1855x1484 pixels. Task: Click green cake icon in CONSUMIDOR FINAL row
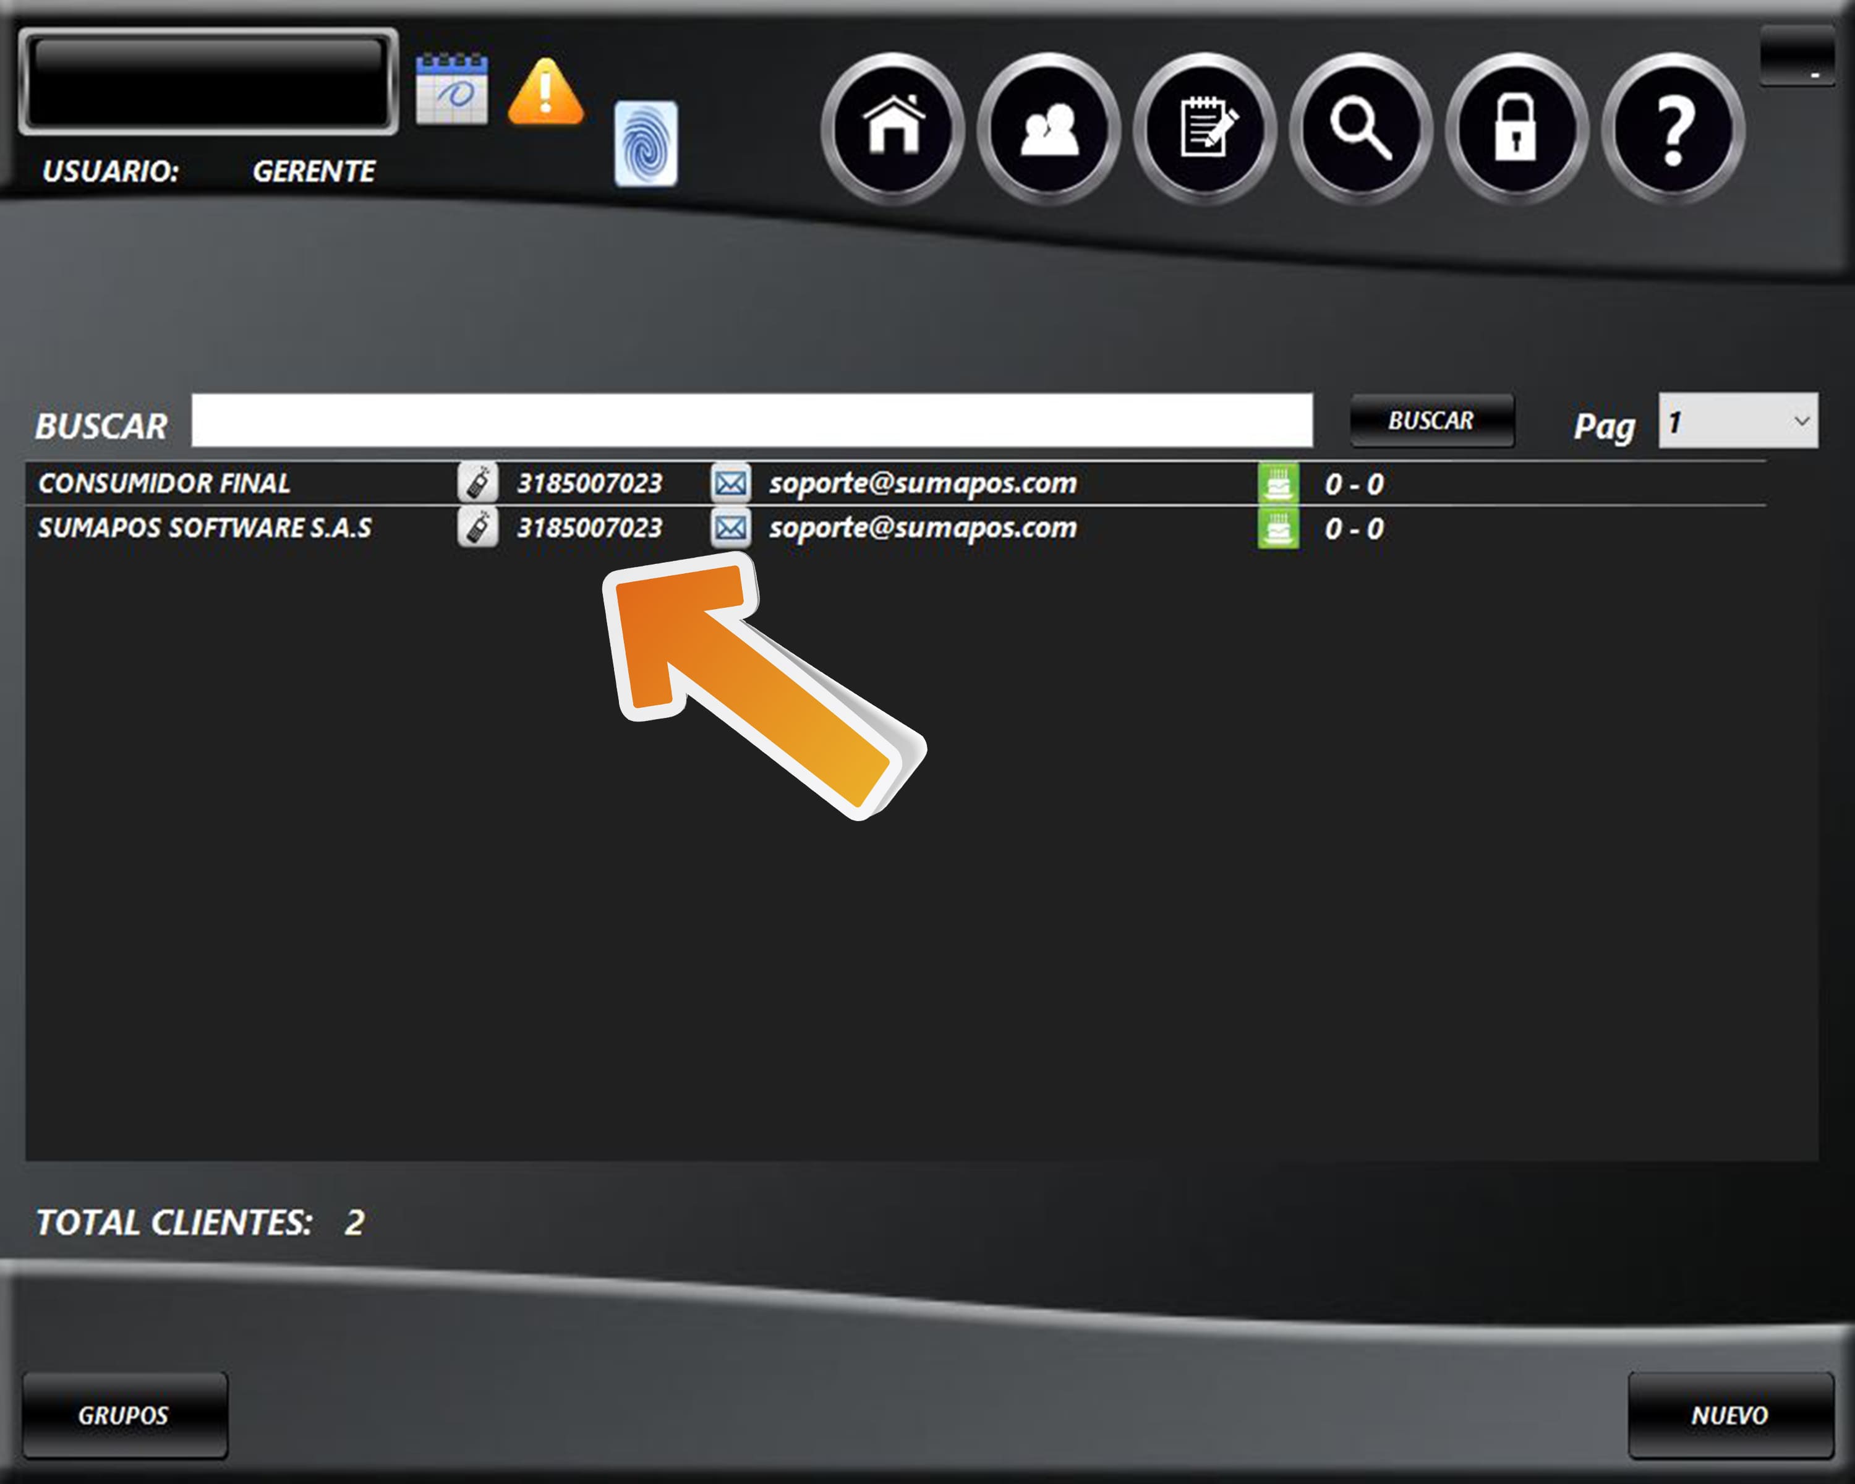pyautogui.click(x=1277, y=483)
